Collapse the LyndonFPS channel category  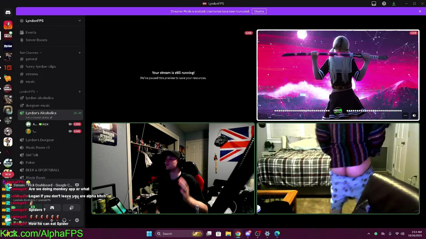coord(29,92)
